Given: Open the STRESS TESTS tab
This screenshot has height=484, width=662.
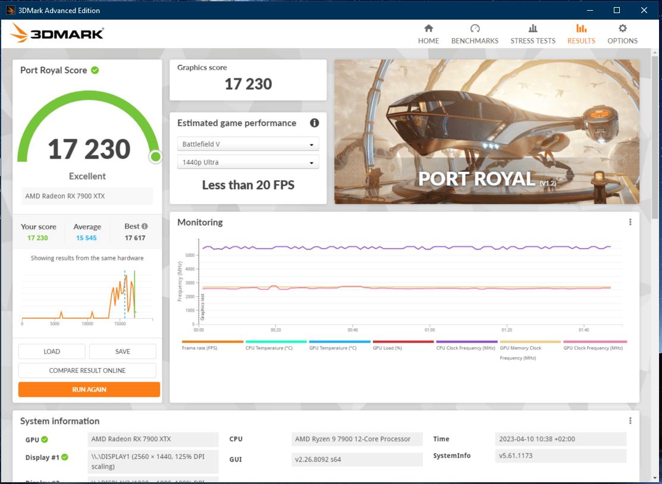Looking at the screenshot, I should [533, 34].
